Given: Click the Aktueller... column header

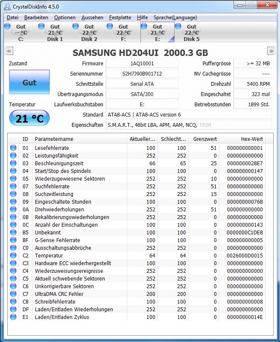Looking at the screenshot, I should [x=142, y=139].
